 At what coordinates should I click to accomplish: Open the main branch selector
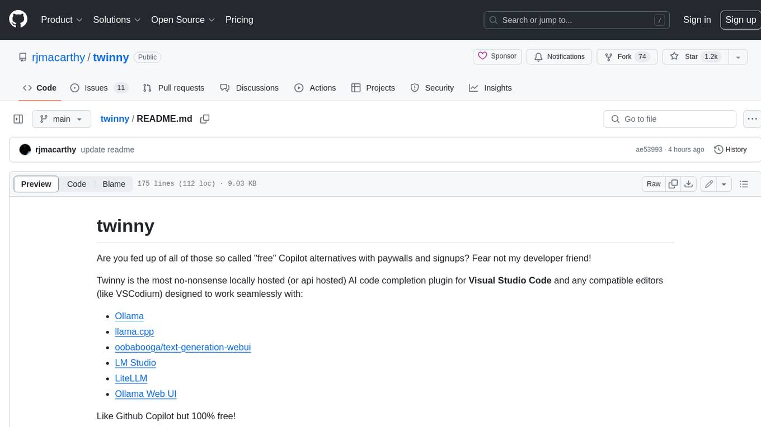pos(62,119)
